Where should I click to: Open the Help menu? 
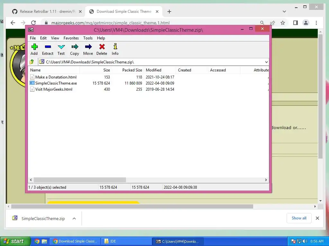tap(101, 38)
